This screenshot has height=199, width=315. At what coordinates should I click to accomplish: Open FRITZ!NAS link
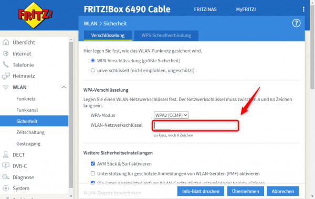click(x=205, y=9)
